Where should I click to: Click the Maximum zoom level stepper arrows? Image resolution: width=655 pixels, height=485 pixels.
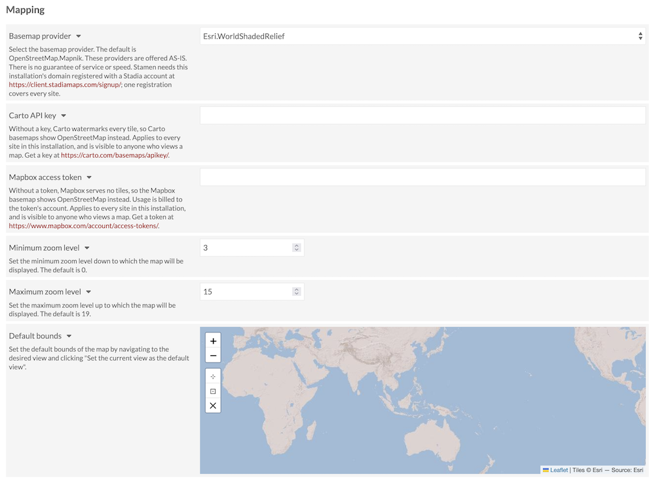[297, 292]
